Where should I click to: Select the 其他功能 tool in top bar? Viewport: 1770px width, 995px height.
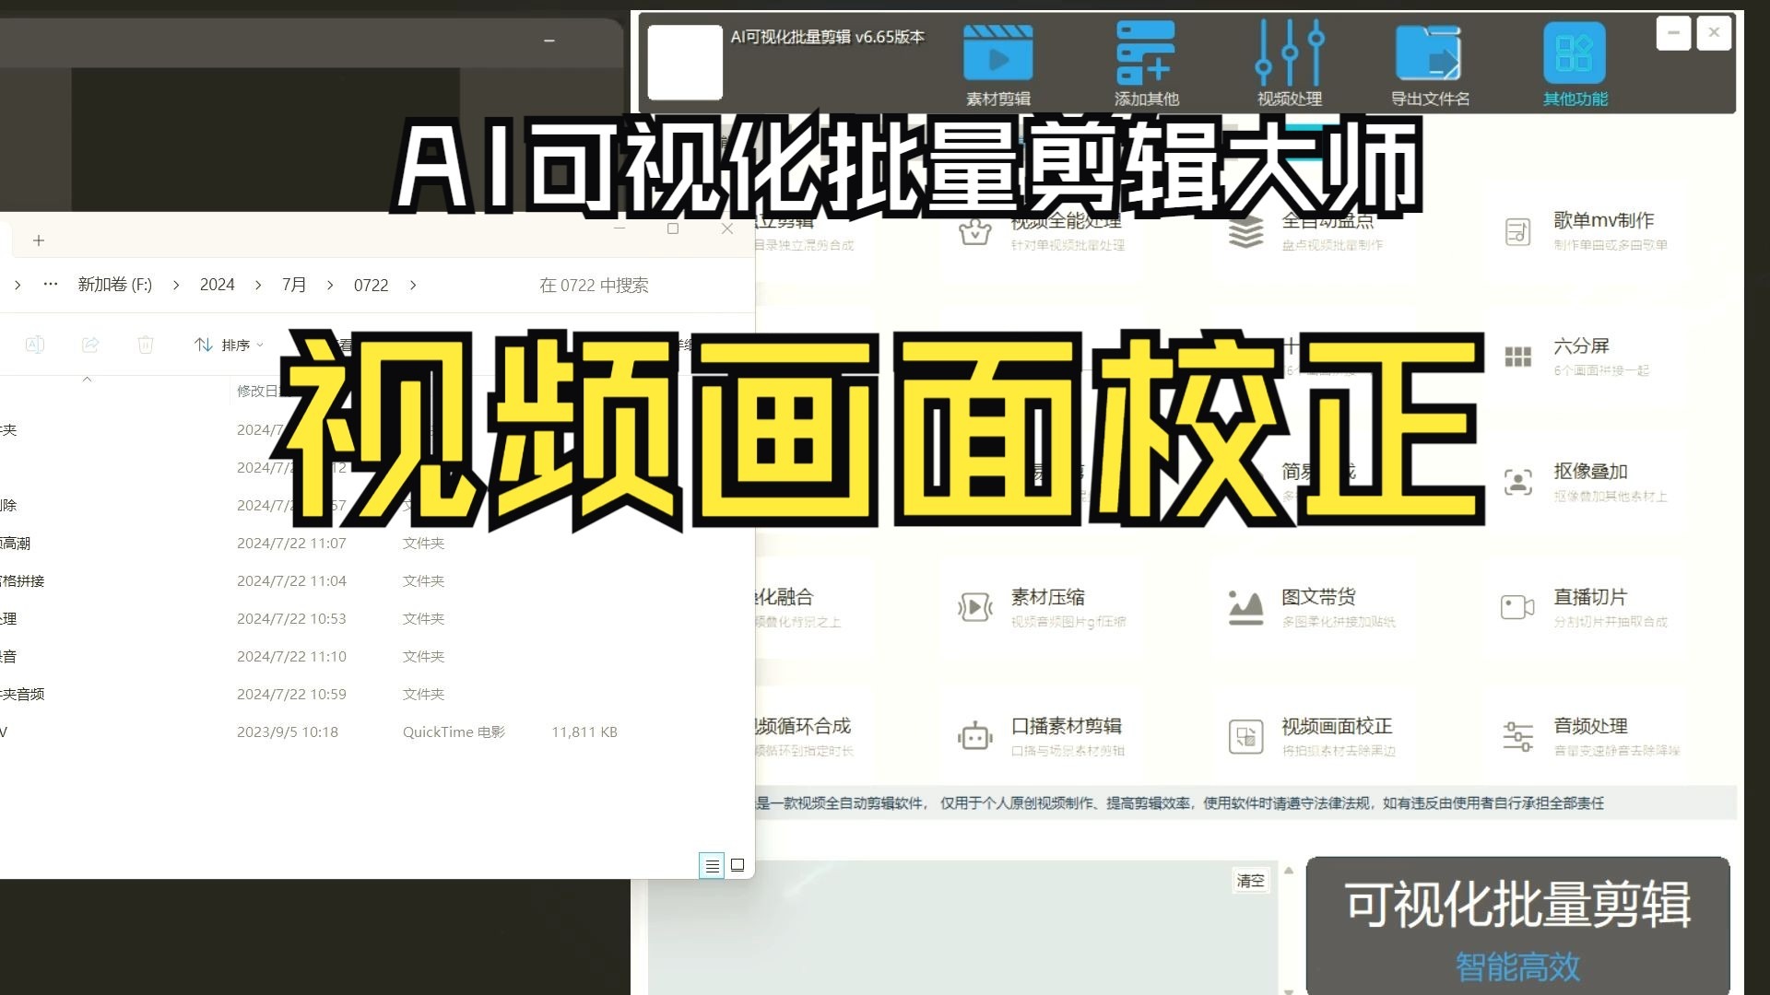[x=1575, y=64]
